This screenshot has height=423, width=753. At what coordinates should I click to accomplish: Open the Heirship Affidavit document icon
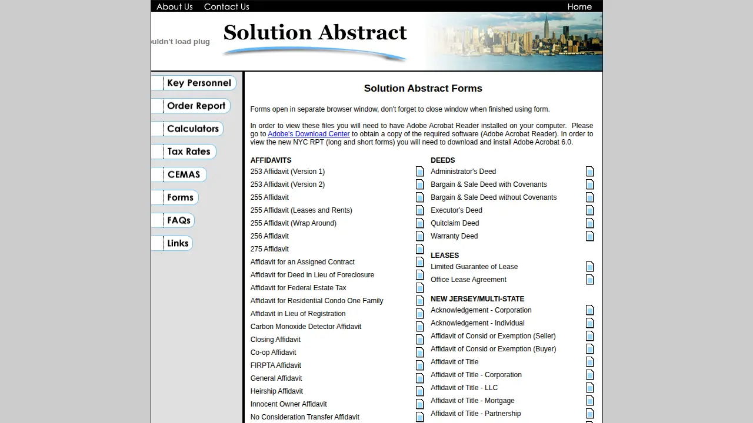click(420, 391)
